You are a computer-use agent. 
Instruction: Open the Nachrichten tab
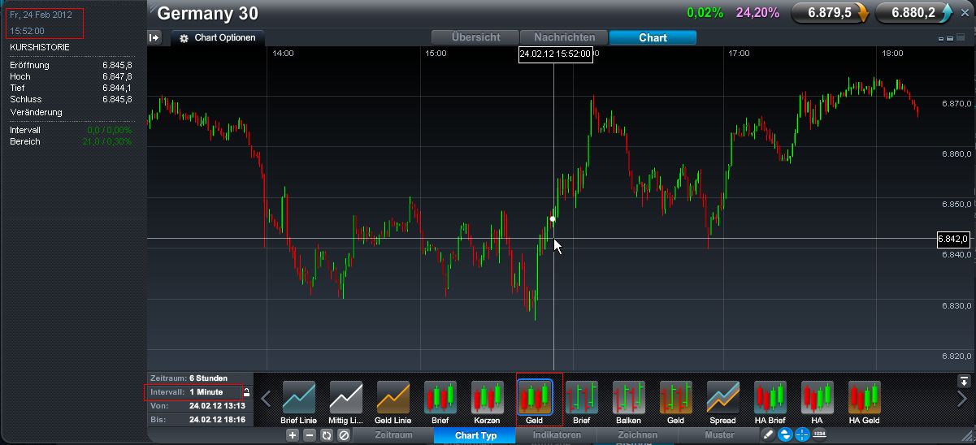[564, 37]
